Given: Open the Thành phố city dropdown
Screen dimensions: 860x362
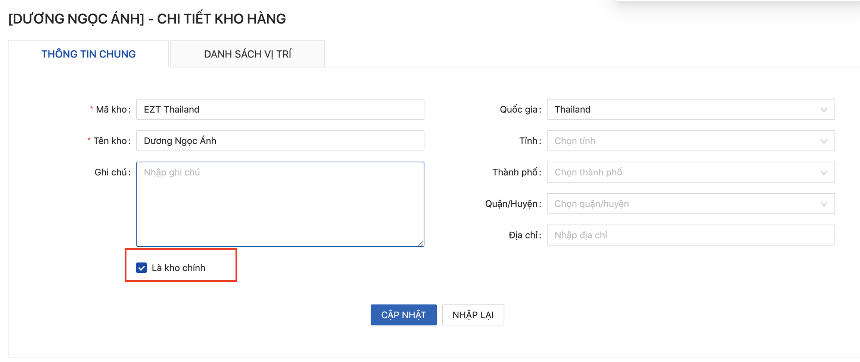Looking at the screenshot, I should tap(687, 172).
